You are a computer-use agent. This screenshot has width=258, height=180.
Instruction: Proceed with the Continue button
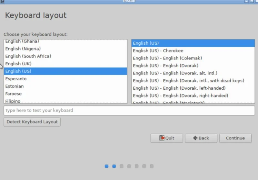click(235, 138)
